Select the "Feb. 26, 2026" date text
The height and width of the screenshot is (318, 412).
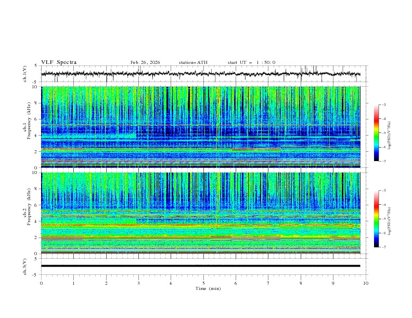[x=145, y=62]
